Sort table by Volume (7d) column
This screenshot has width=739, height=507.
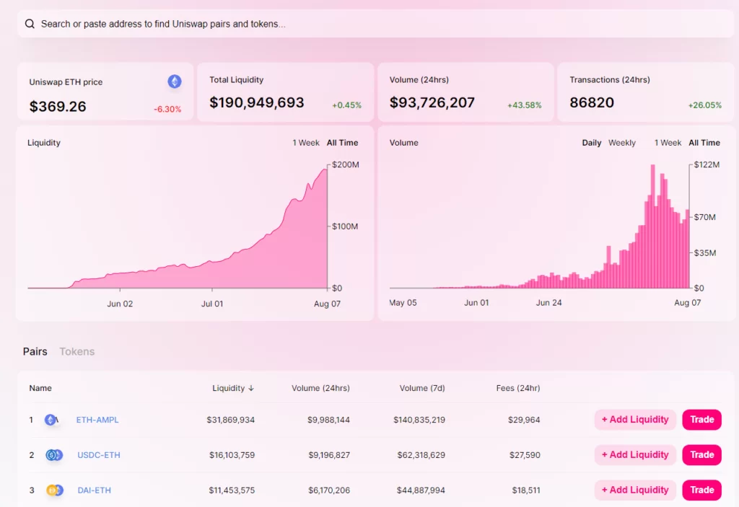tap(422, 388)
